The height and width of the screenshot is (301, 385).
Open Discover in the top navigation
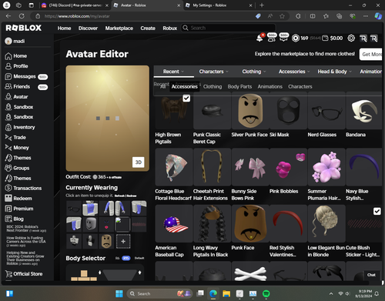(88, 28)
